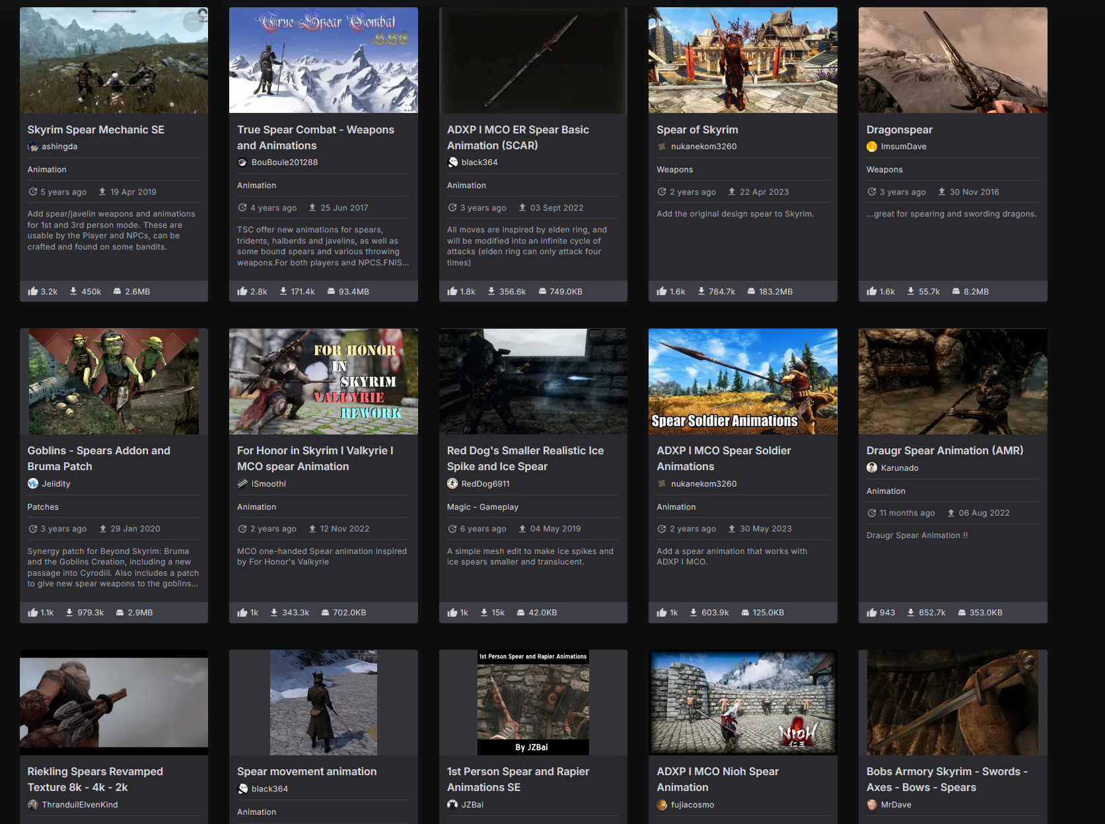Image resolution: width=1105 pixels, height=824 pixels.
Task: Click ImsumDave's yellow avatar icon
Action: pyautogui.click(x=872, y=147)
